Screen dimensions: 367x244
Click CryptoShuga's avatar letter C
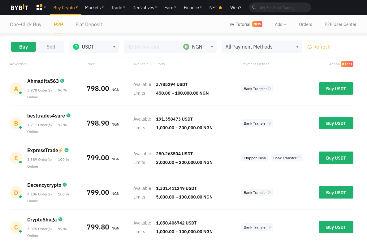tap(16, 227)
